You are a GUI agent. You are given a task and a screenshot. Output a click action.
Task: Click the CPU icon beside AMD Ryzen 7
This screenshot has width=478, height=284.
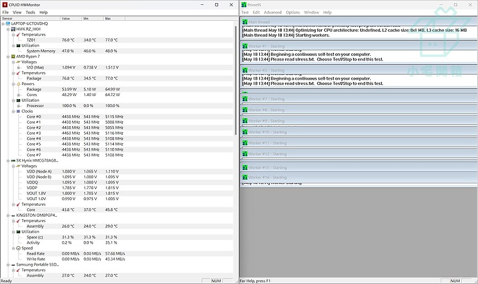[13, 57]
